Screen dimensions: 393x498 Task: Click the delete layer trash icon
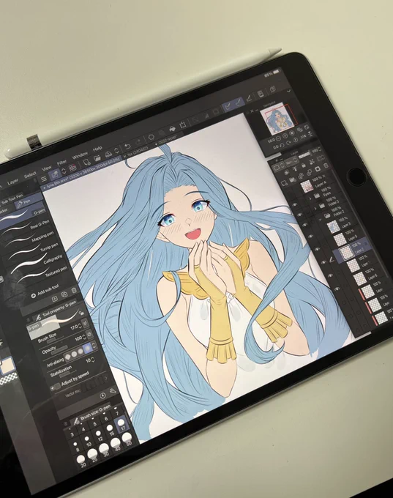pos(326,166)
